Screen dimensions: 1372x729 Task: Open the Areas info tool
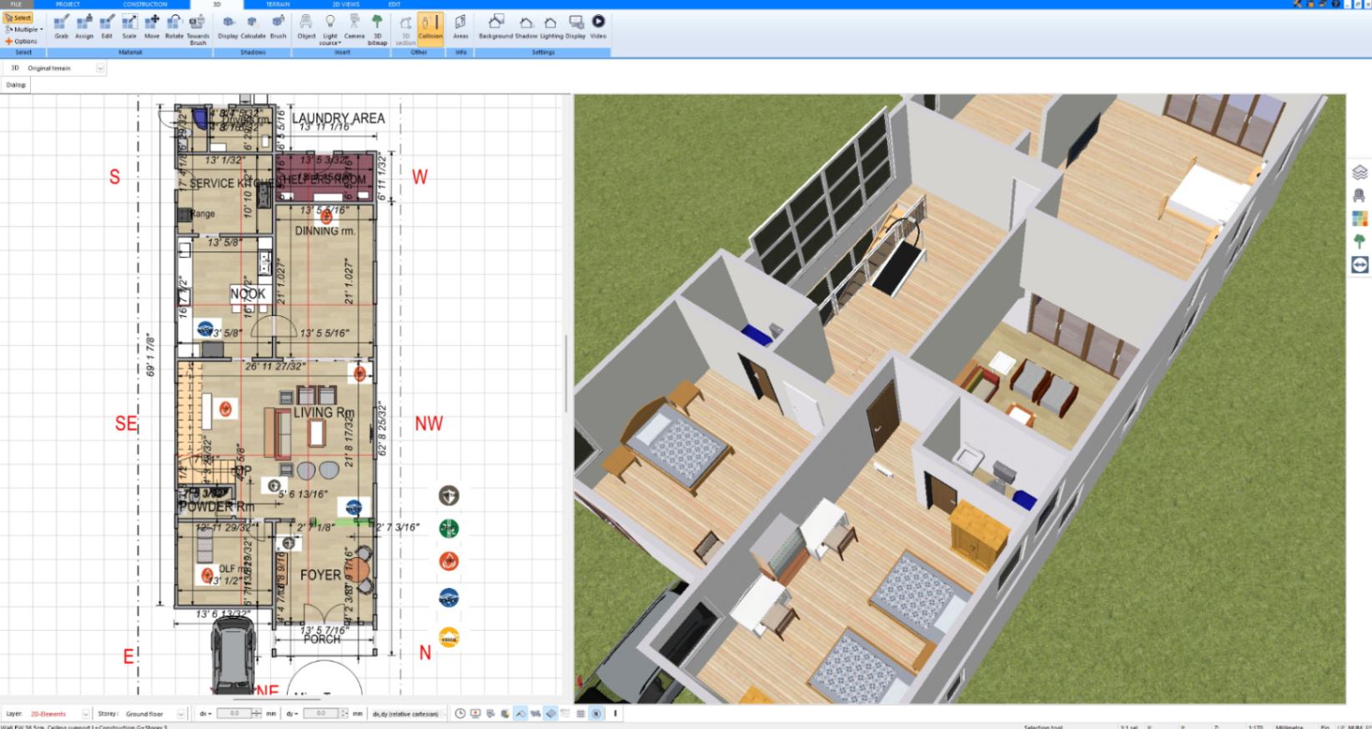click(460, 27)
